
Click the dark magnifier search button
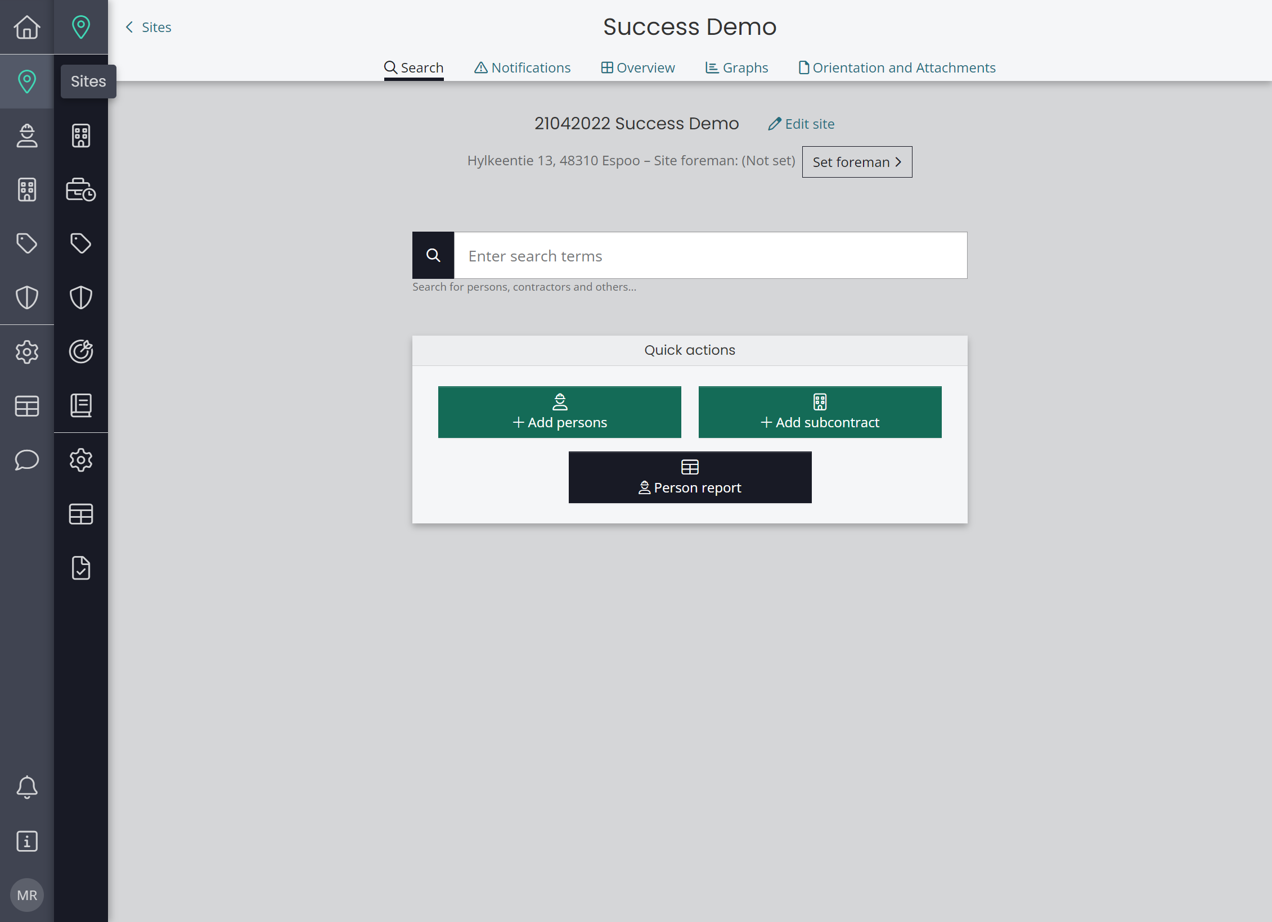coord(433,255)
